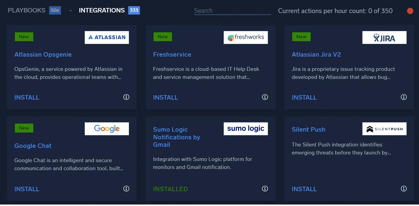View Atlassian Jira V2 details via info icon
Image resolution: width=419 pixels, height=206 pixels.
point(404,97)
